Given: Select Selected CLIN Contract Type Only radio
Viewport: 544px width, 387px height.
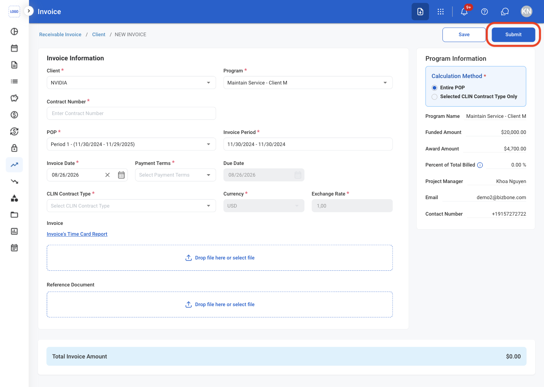Looking at the screenshot, I should click(434, 97).
